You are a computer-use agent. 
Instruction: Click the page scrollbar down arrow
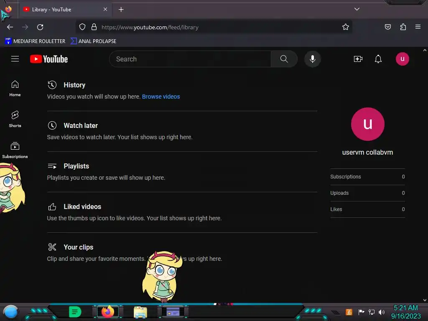[425, 300]
